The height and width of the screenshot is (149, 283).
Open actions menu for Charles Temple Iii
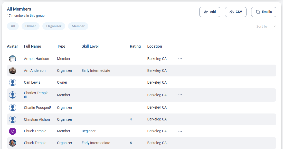click(180, 94)
